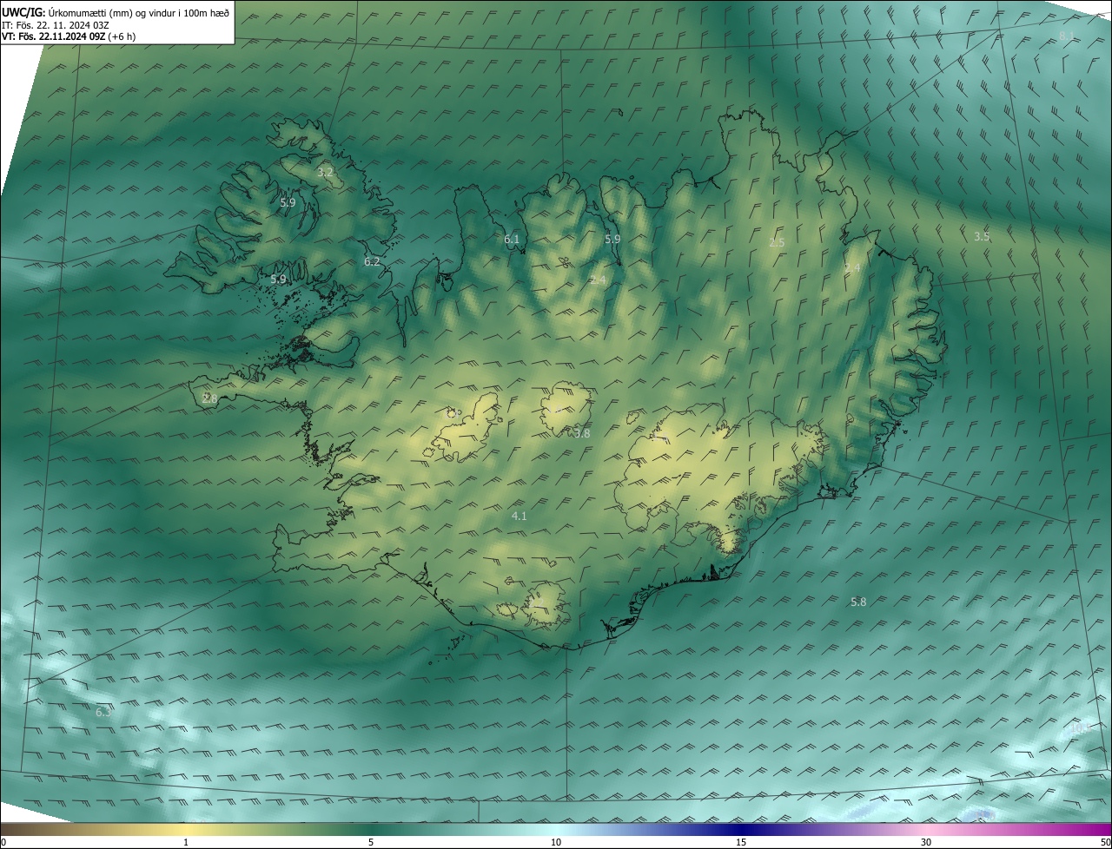Click the 2.8 value label
The width and height of the screenshot is (1112, 849).
coord(209,399)
